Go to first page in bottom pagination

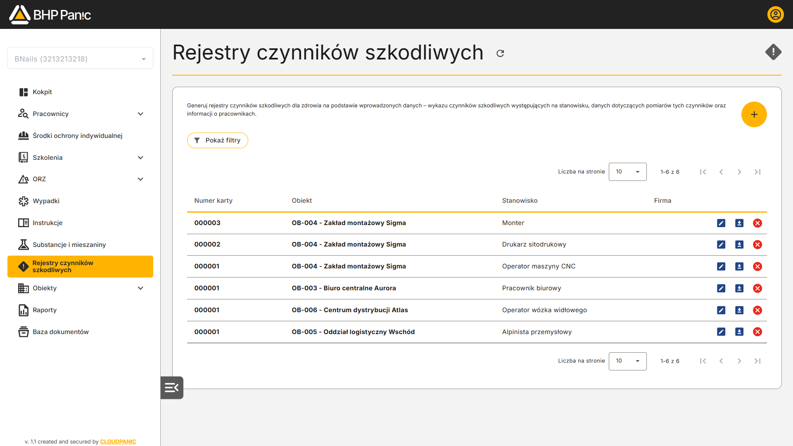[703, 361]
